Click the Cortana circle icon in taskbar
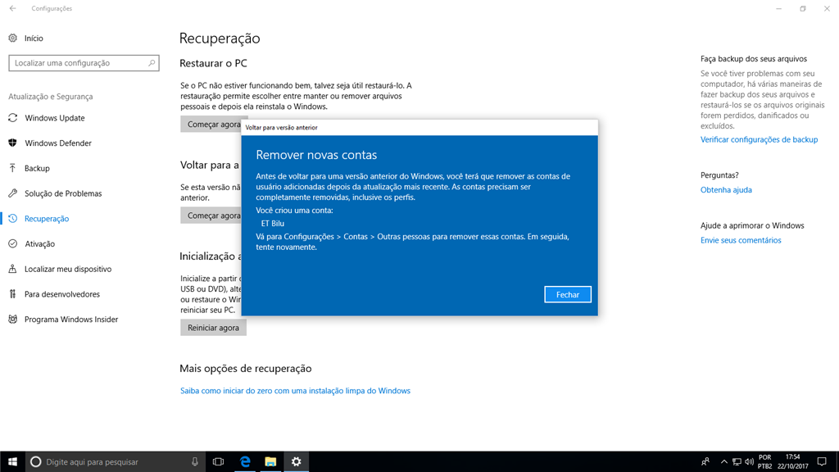The height and width of the screenshot is (472, 839). coord(35,462)
